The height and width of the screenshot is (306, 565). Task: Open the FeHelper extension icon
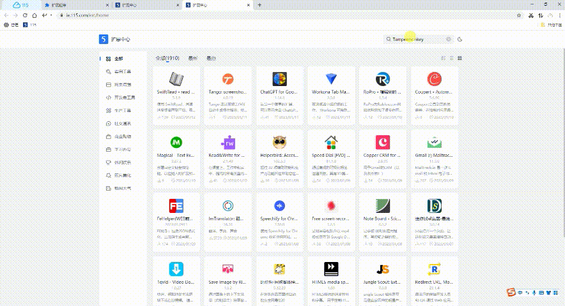click(x=176, y=206)
